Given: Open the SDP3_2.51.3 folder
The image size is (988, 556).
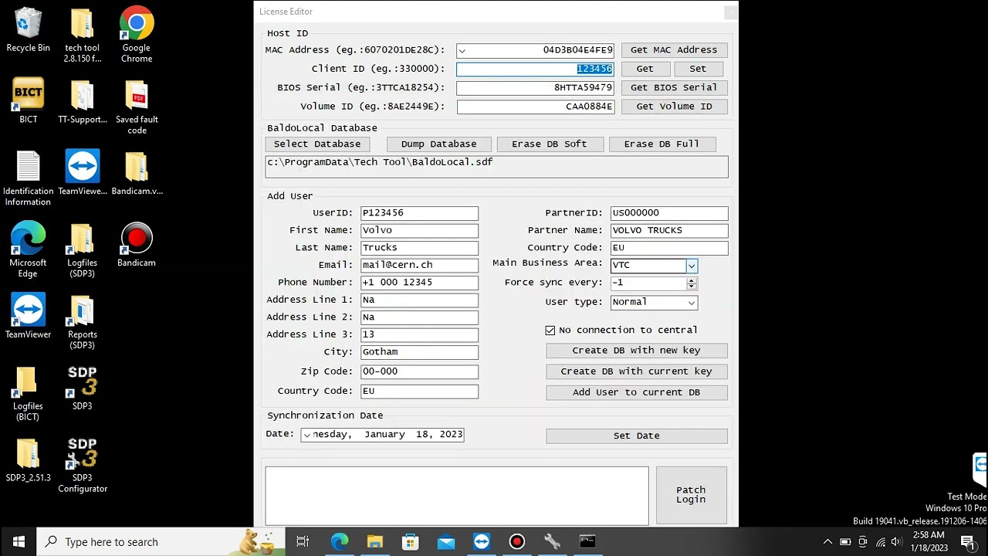Looking at the screenshot, I should (x=28, y=460).
